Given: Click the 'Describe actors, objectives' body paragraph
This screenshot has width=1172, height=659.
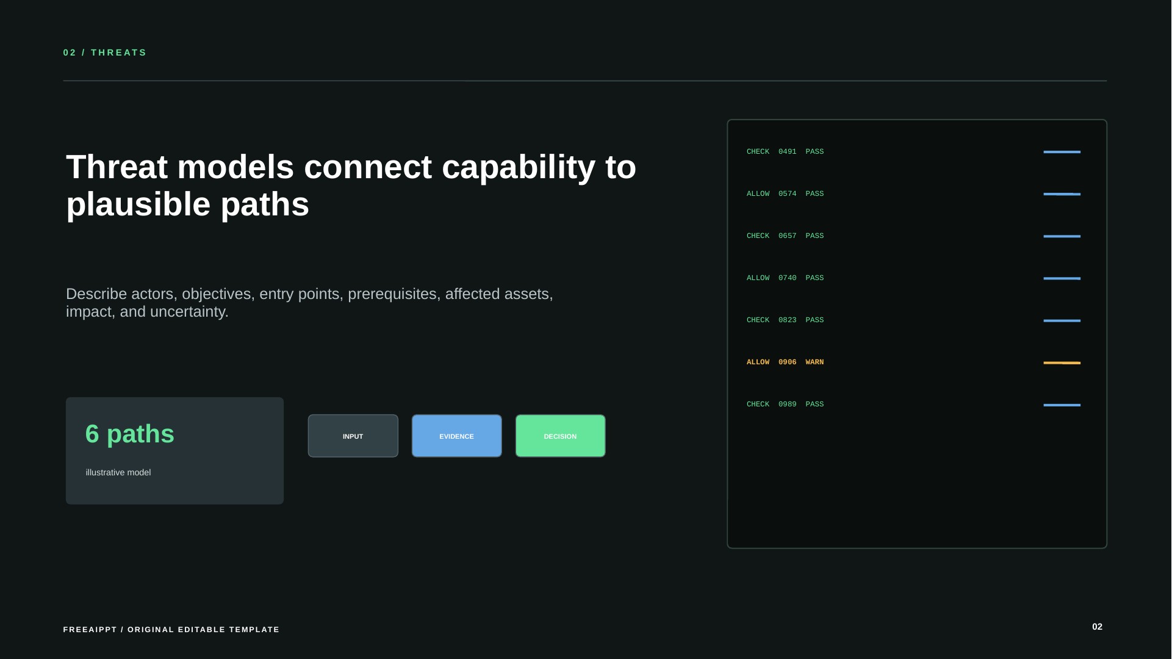Looking at the screenshot, I should [x=309, y=303].
